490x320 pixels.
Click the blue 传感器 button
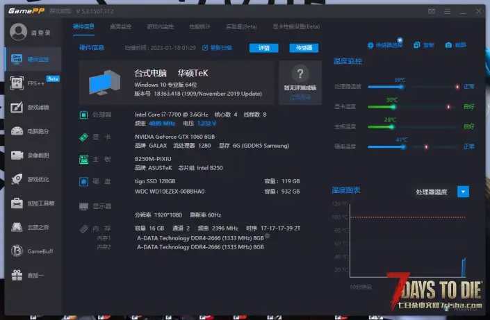[304, 48]
